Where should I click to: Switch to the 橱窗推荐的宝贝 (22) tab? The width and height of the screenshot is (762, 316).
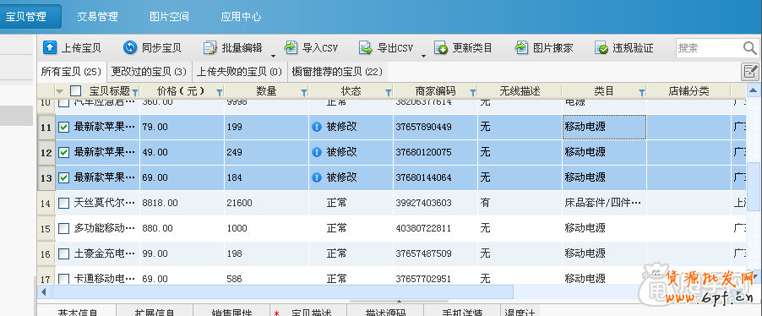point(337,72)
